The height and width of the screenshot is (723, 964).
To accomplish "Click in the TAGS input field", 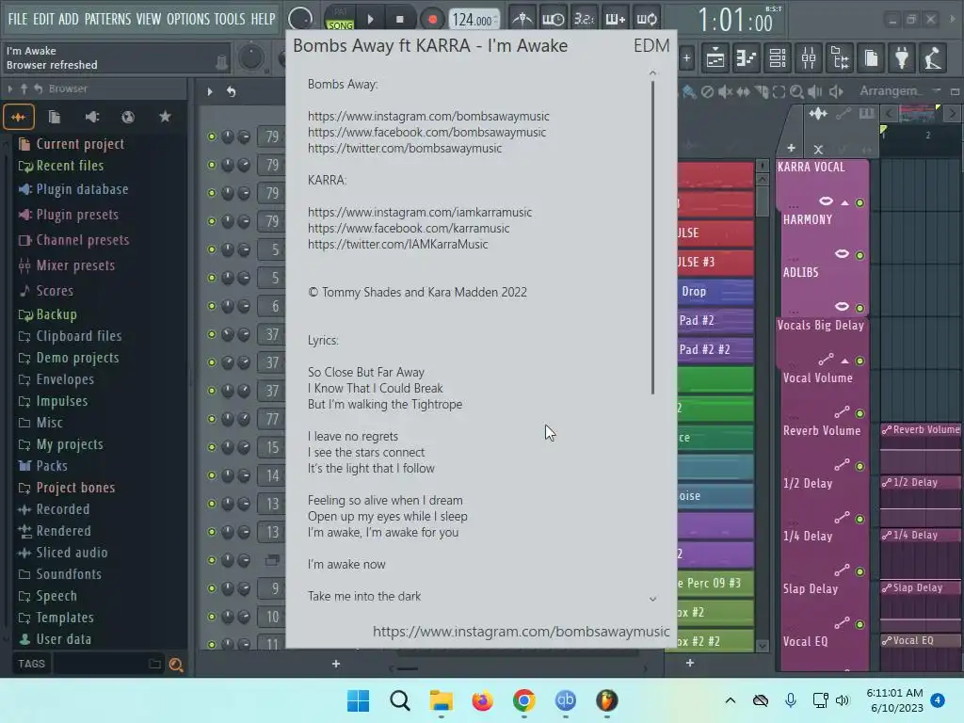I will (x=100, y=664).
